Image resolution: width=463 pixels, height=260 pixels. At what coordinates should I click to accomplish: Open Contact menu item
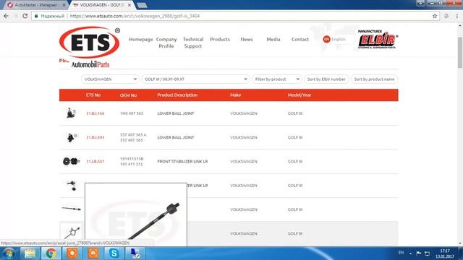pos(300,39)
